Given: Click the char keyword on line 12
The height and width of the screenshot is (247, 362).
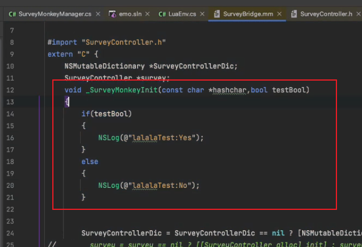Looking at the screenshot, I should point(196,90).
